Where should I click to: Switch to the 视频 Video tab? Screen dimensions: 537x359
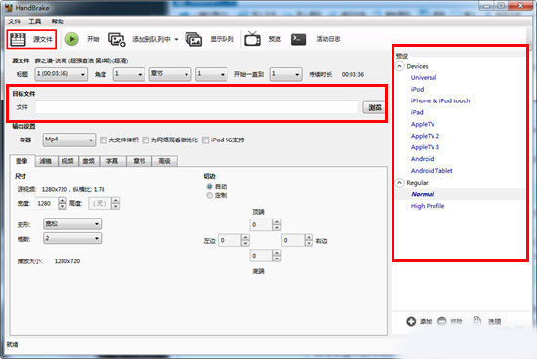pyautogui.click(x=67, y=161)
